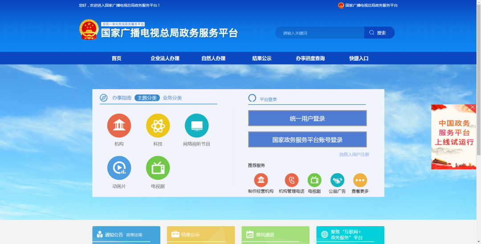Click the 便民通道 card title

pyautogui.click(x=265, y=235)
